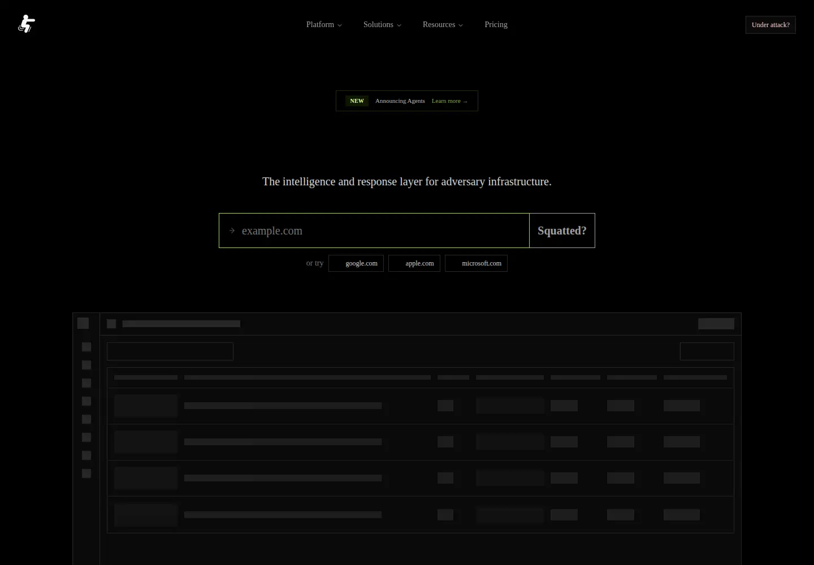This screenshot has height=565, width=814.
Task: Open the Platform dropdown menu
Action: tap(324, 25)
